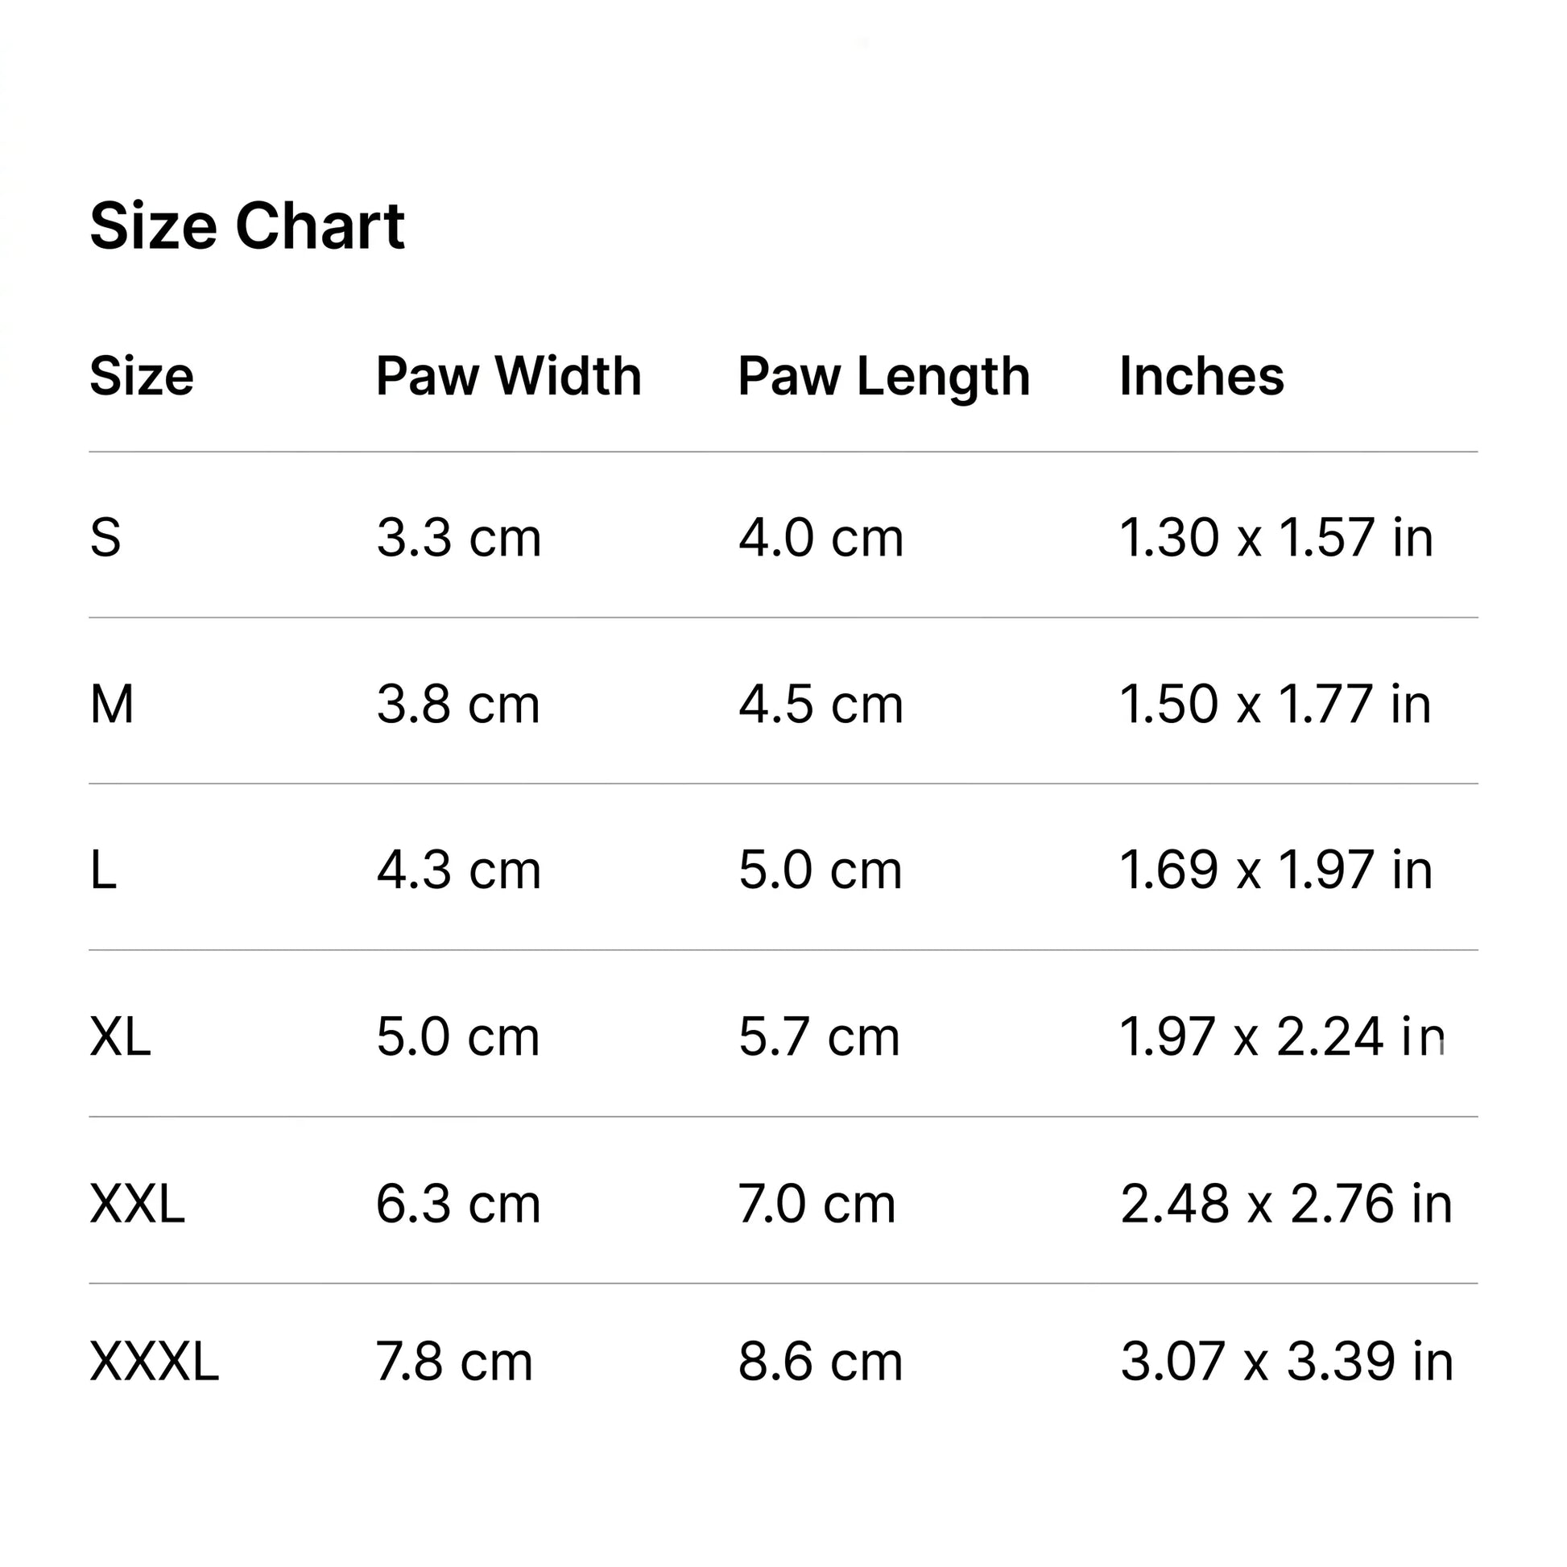Select the XL size row label
The image size is (1567, 1567).
[x=120, y=1036]
